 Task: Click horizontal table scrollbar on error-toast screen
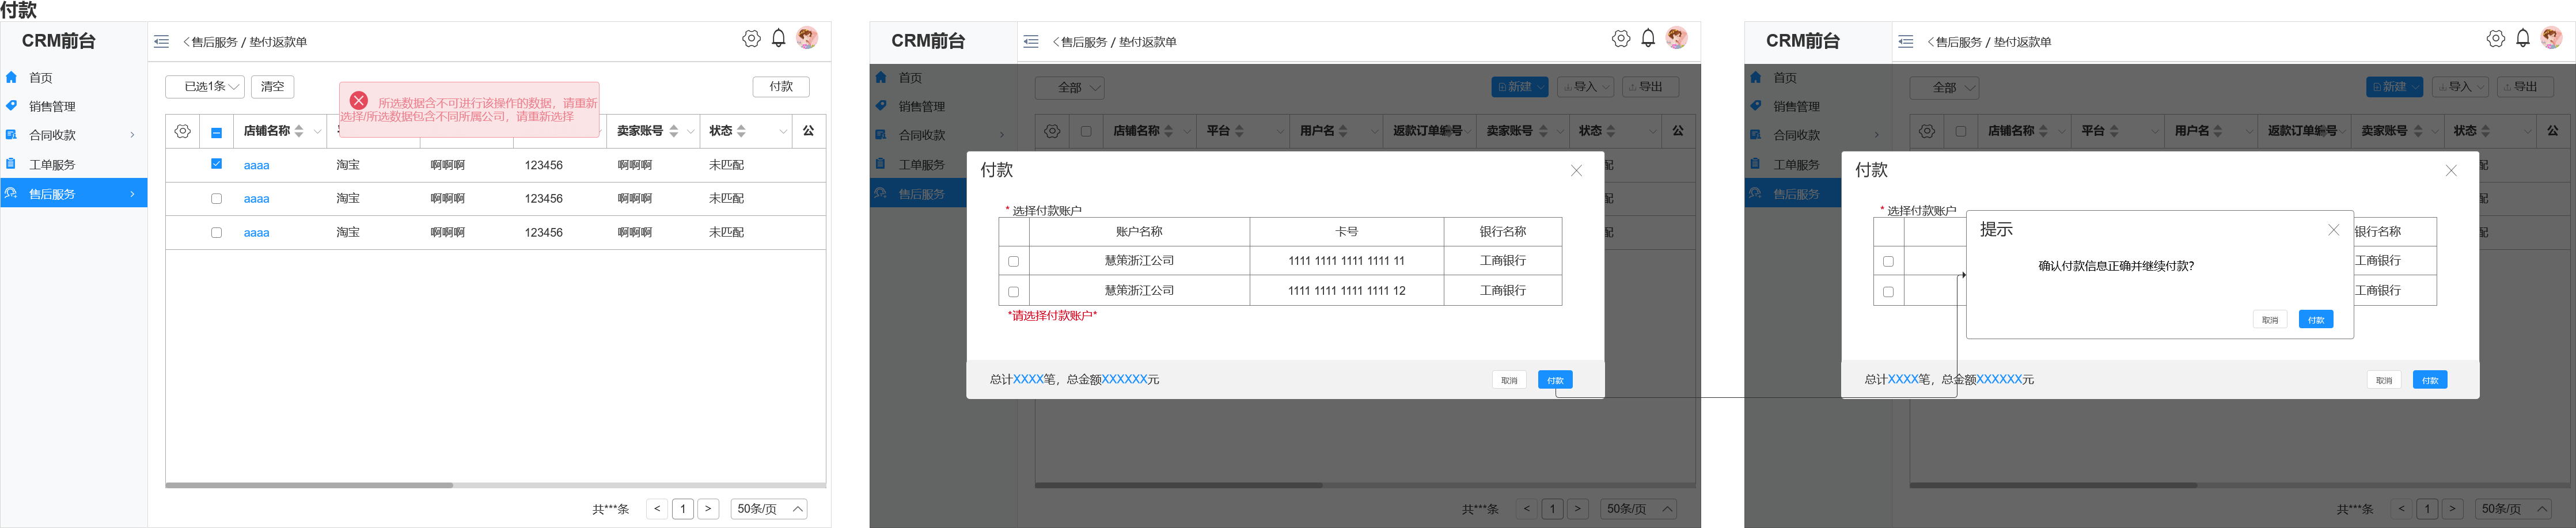(x=309, y=485)
